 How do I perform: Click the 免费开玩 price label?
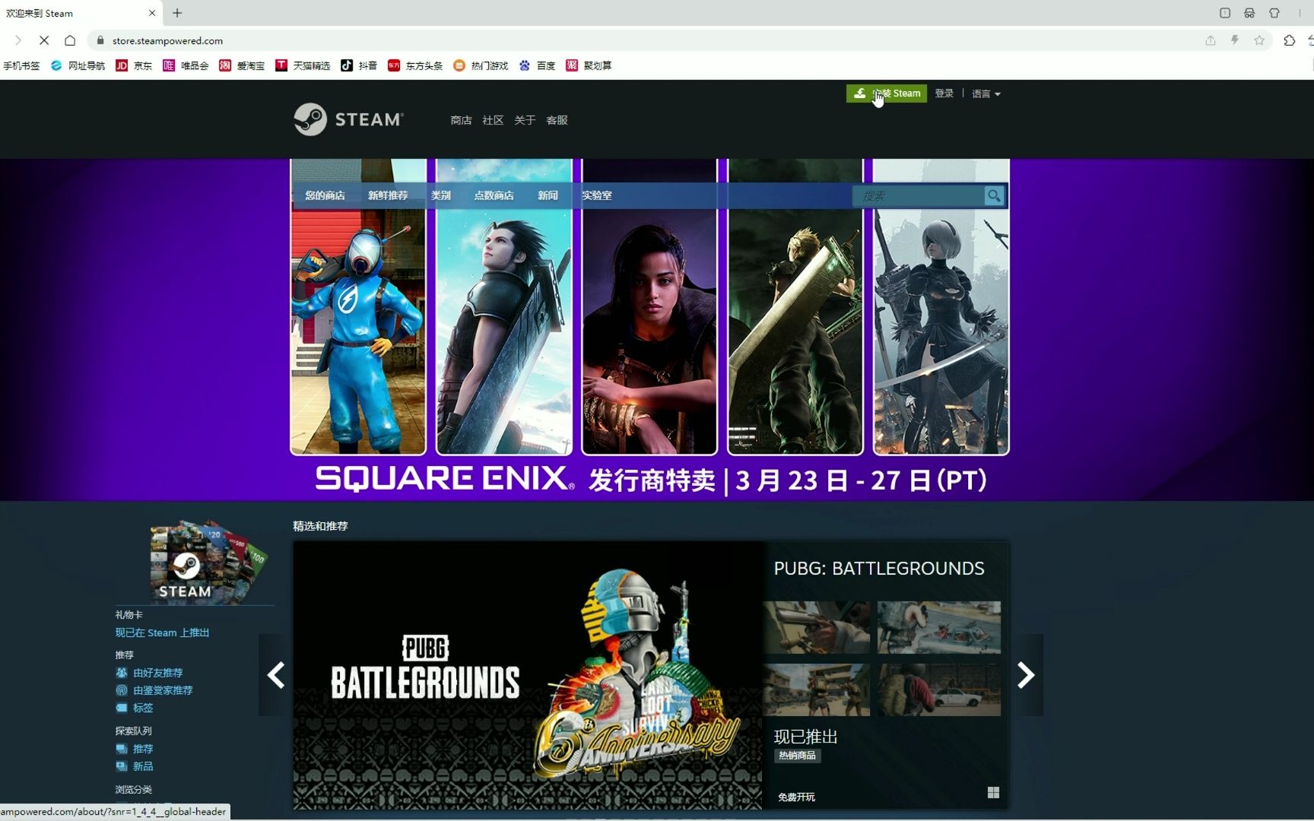tap(796, 797)
